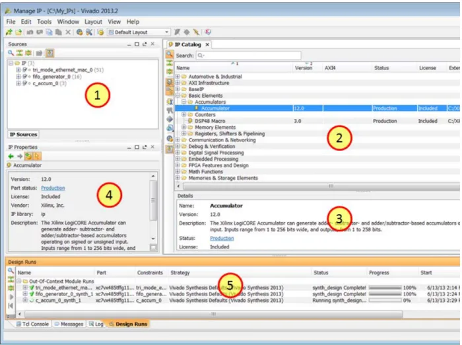Expand the Counters folder

pos(184,114)
